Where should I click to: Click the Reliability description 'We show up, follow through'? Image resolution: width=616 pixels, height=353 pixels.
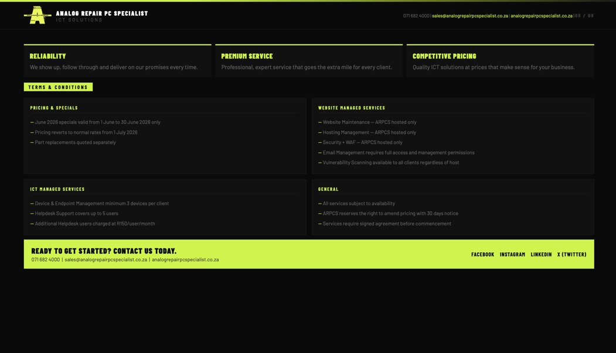114,67
